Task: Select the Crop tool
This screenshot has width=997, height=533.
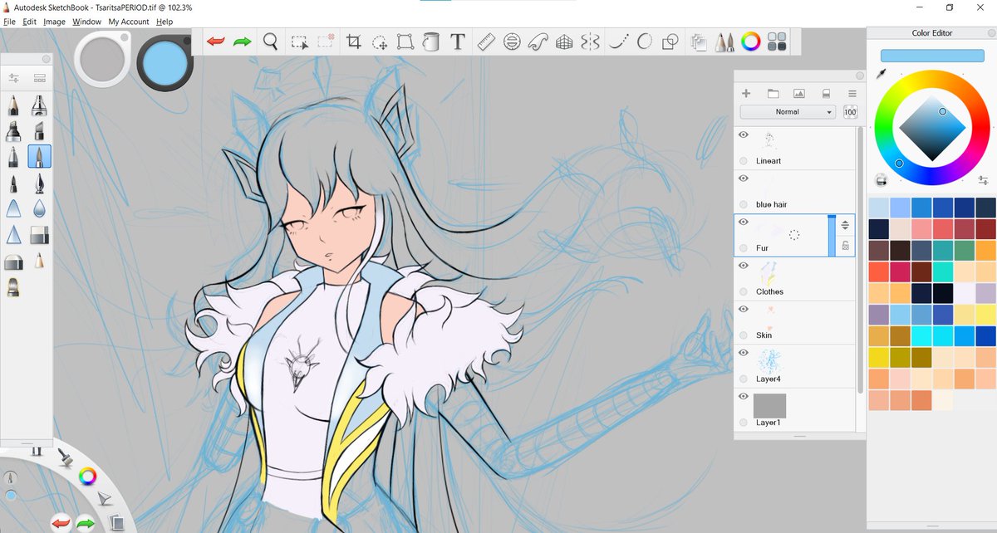Action: click(353, 42)
